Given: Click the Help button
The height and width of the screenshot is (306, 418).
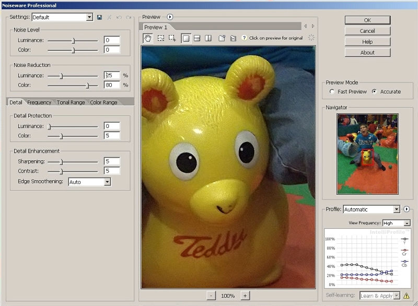Looking at the screenshot, I should (367, 42).
